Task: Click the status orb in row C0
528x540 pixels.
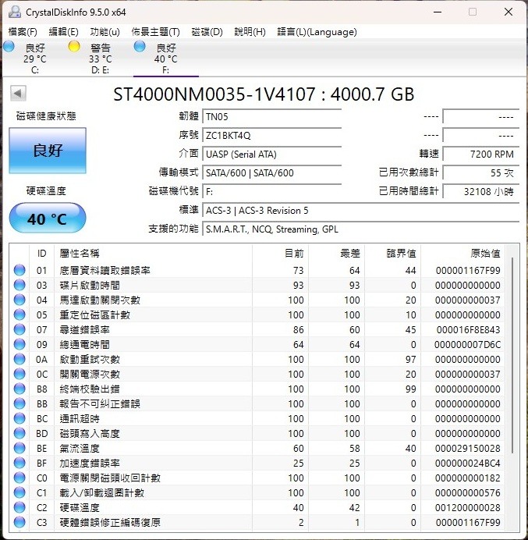Action: 19,478
